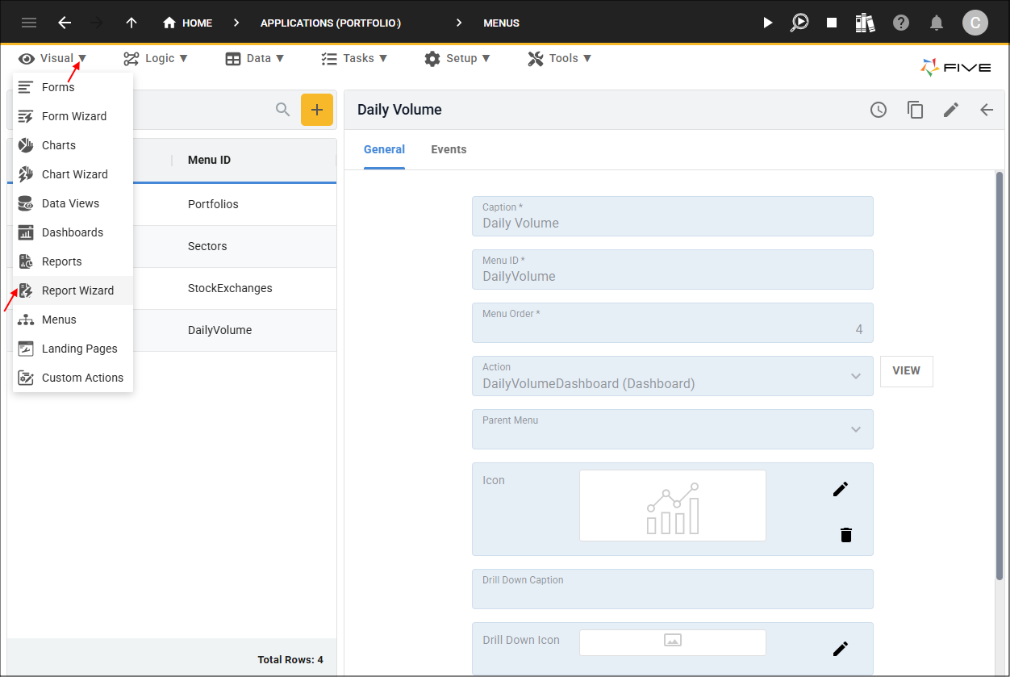Select Dashboards menu entry
Viewport: 1010px width, 677px height.
[x=73, y=232]
